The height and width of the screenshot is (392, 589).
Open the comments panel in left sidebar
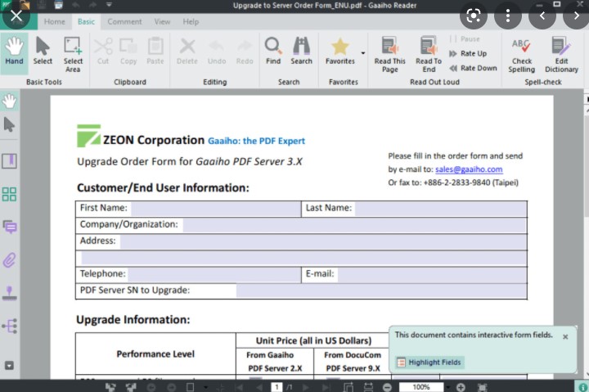pos(9,227)
